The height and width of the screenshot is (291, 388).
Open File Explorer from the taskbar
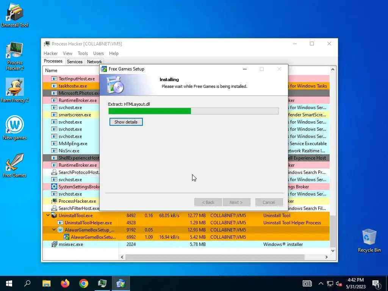46,283
